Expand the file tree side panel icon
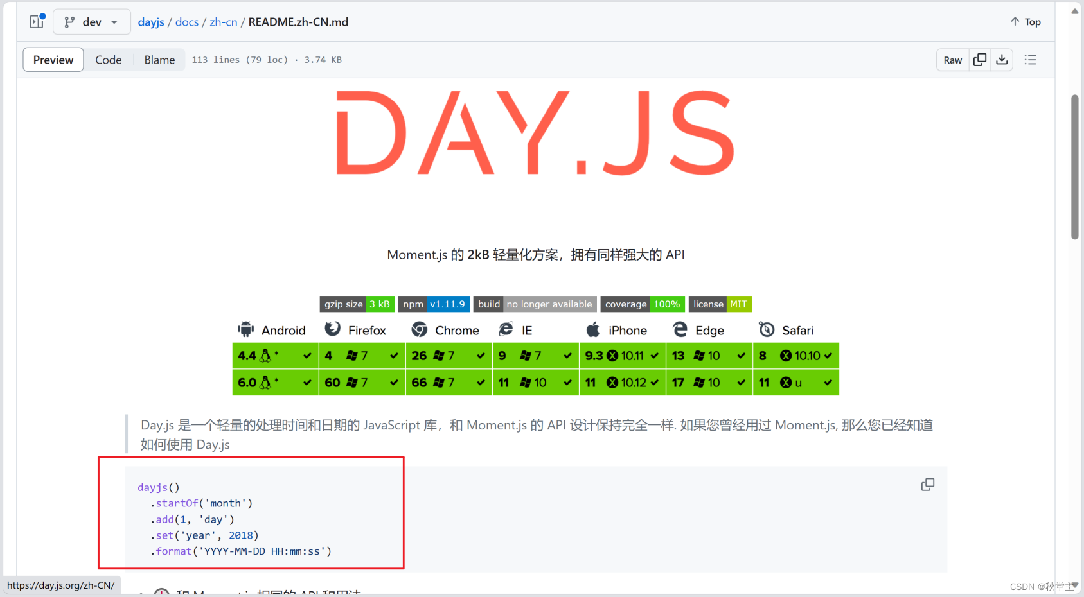The image size is (1084, 597). point(37,21)
